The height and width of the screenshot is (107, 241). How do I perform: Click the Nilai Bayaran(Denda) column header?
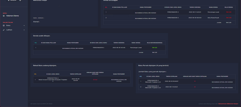point(155,43)
